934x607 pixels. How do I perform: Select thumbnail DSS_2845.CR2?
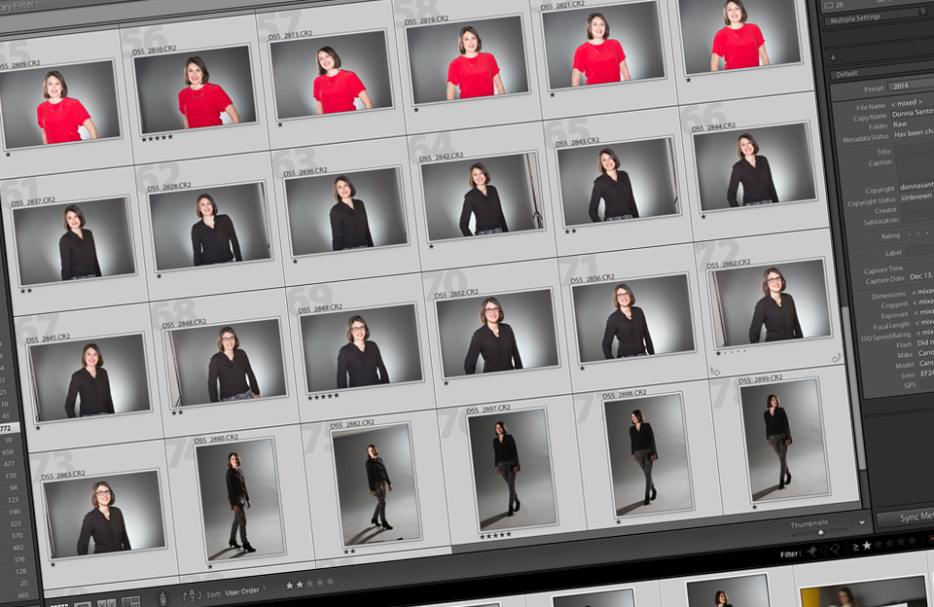pyautogui.click(x=89, y=377)
